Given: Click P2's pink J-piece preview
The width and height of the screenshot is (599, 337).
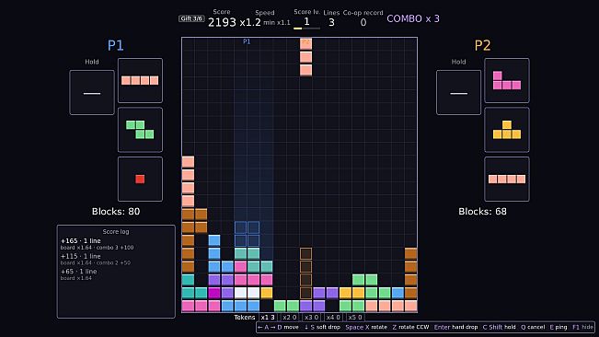Looking at the screenshot, I should pos(507,81).
